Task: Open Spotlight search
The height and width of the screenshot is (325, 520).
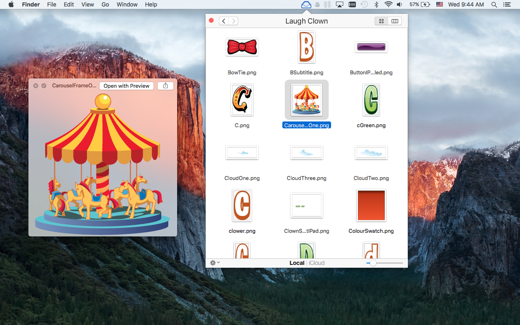Action: tap(494, 4)
